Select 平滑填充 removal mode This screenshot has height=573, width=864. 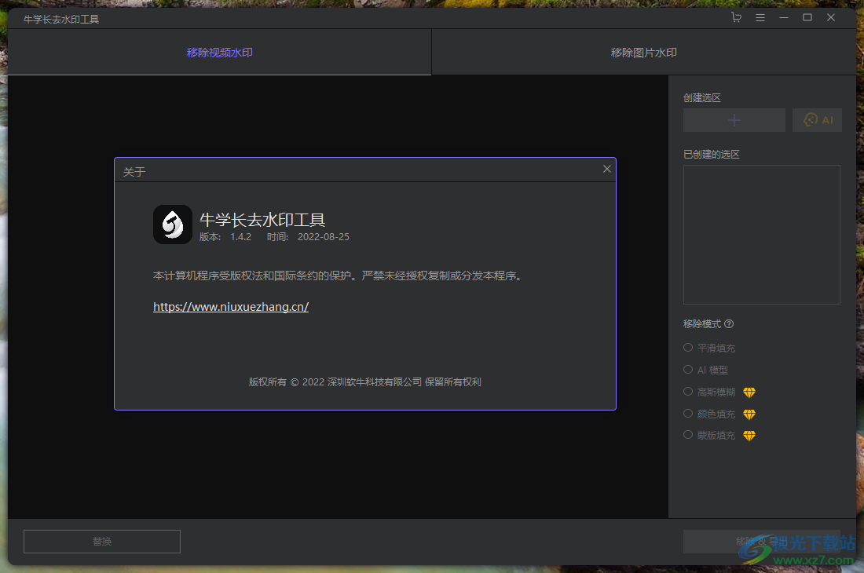709,348
